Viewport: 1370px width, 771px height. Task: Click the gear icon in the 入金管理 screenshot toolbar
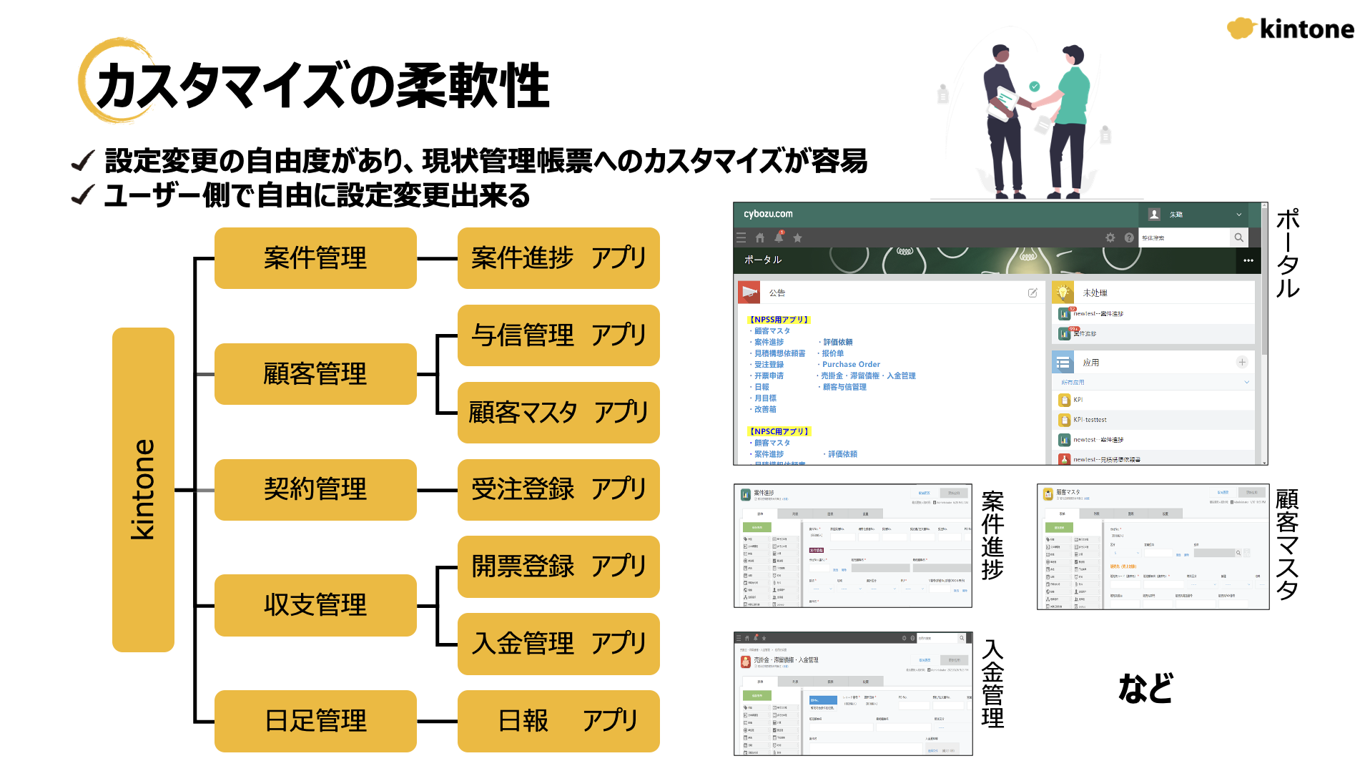(904, 638)
